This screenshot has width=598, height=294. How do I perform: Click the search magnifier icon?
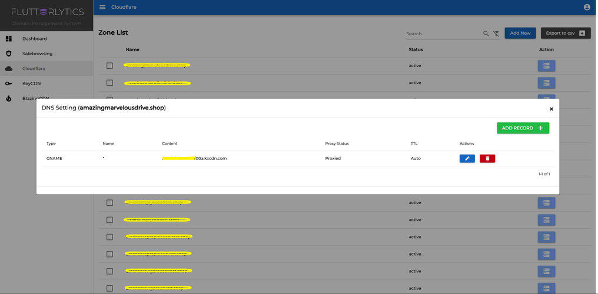486,34
